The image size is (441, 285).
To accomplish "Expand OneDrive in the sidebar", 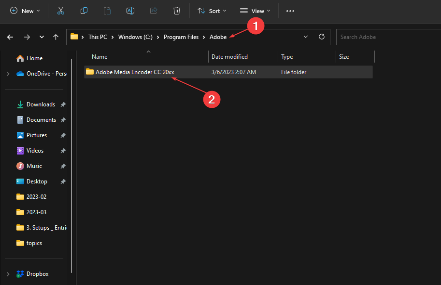I will [x=8, y=73].
